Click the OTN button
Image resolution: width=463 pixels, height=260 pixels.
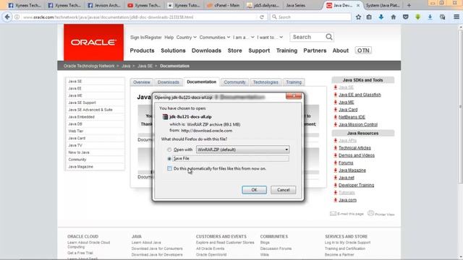pos(363,51)
